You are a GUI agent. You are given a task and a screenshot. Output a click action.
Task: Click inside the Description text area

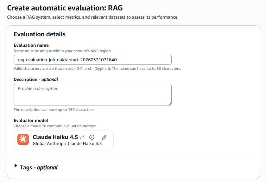92,94
